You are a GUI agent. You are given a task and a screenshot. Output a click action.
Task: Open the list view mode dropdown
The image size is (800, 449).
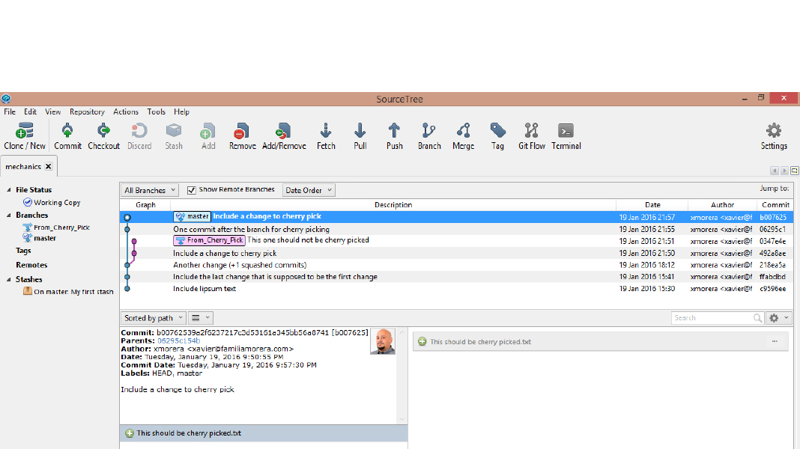click(200, 318)
